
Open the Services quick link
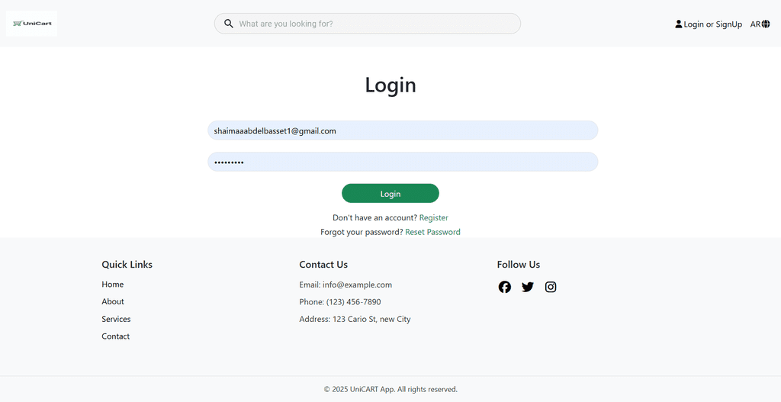click(116, 319)
